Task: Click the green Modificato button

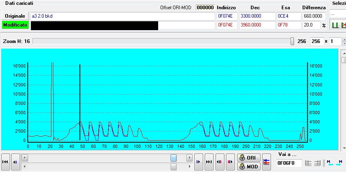Action: [15, 25]
